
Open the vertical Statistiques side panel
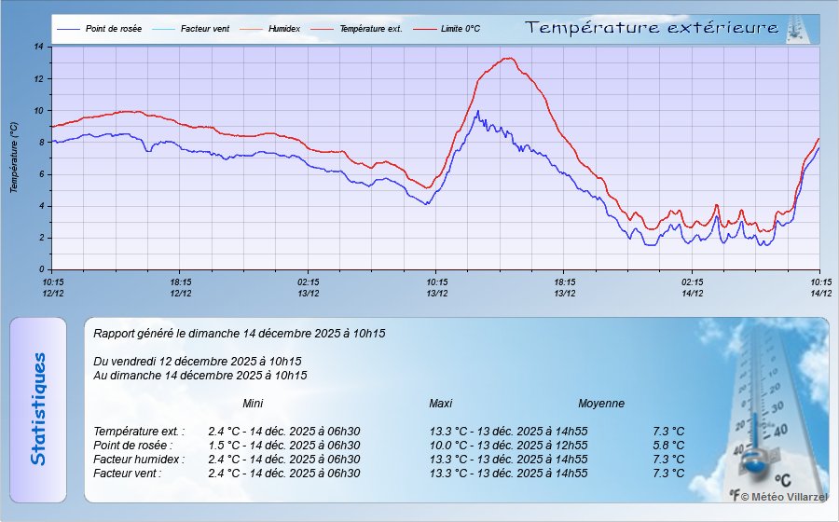point(37,409)
